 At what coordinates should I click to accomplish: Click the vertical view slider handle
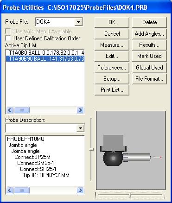pyautogui.click(x=92, y=150)
